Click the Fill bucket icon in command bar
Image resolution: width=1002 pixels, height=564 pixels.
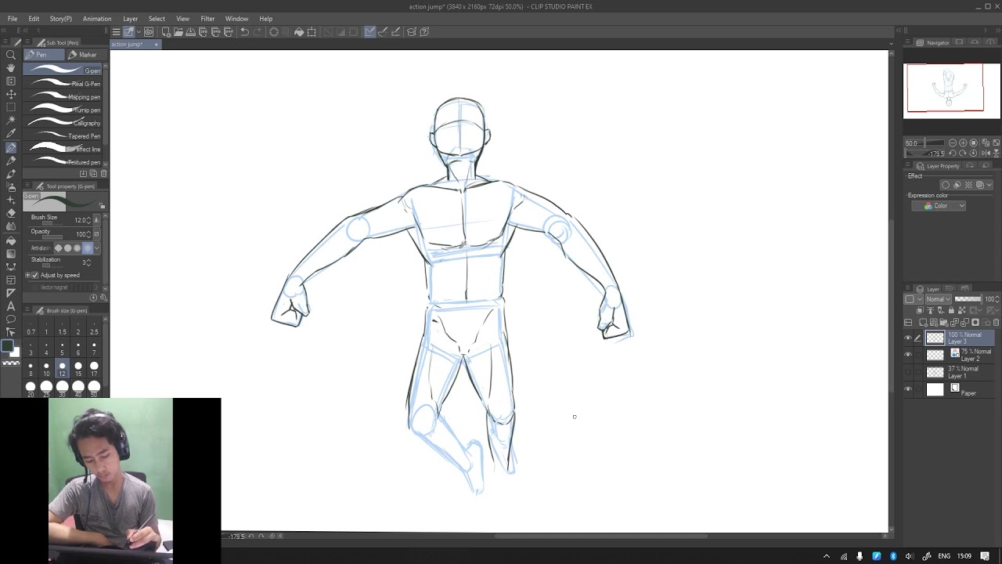[x=299, y=32]
